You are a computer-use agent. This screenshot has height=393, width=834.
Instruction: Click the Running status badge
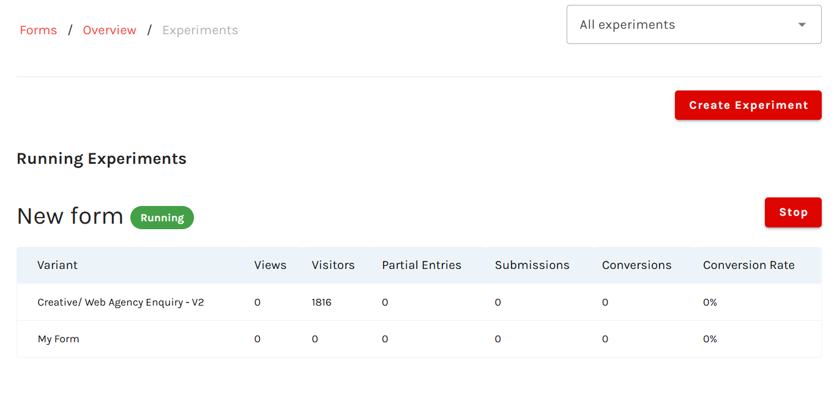coord(162,218)
